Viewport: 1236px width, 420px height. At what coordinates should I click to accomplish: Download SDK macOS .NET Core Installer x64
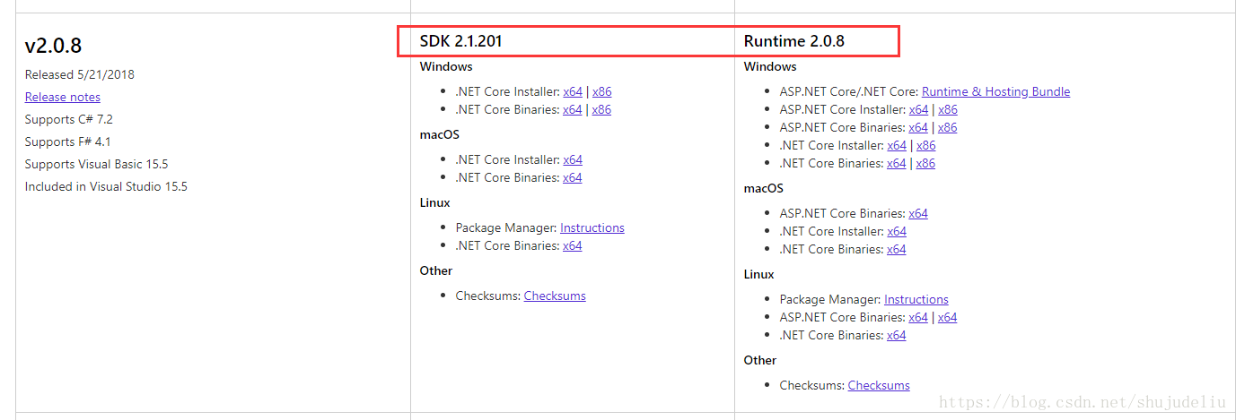[573, 159]
